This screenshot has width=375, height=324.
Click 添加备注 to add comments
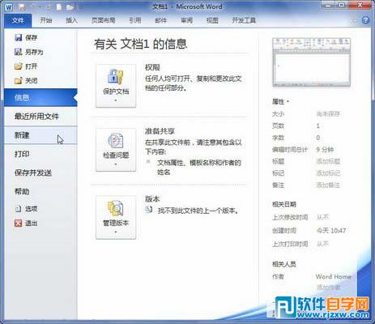328,185
